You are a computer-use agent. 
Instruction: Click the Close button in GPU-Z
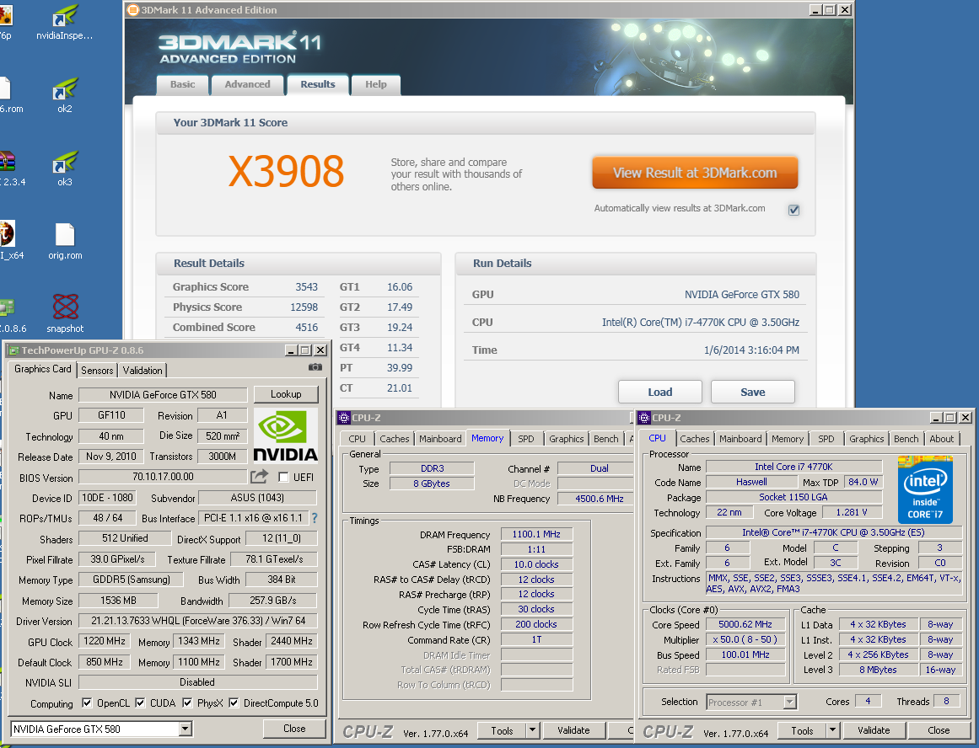tap(294, 728)
